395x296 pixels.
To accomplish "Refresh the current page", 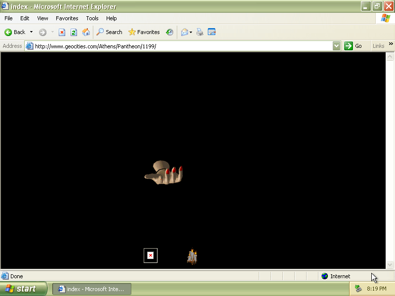I will 74,32.
